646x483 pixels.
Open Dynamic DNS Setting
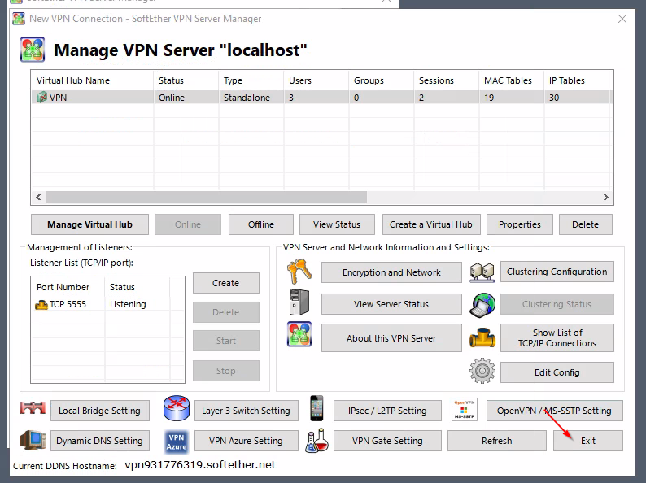tap(100, 441)
